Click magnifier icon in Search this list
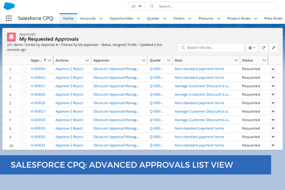Image resolution: width=285 pixels, height=190 pixels. coord(183,47)
